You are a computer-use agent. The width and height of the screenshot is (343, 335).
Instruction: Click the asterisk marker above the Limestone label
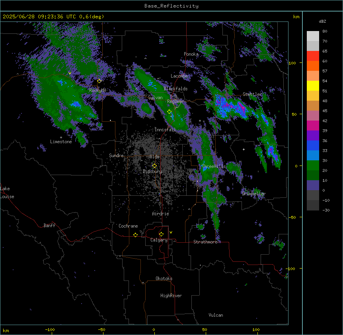click(x=61, y=138)
